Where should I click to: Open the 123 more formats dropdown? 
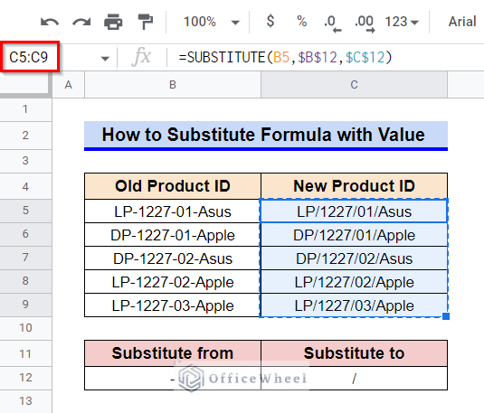(402, 22)
